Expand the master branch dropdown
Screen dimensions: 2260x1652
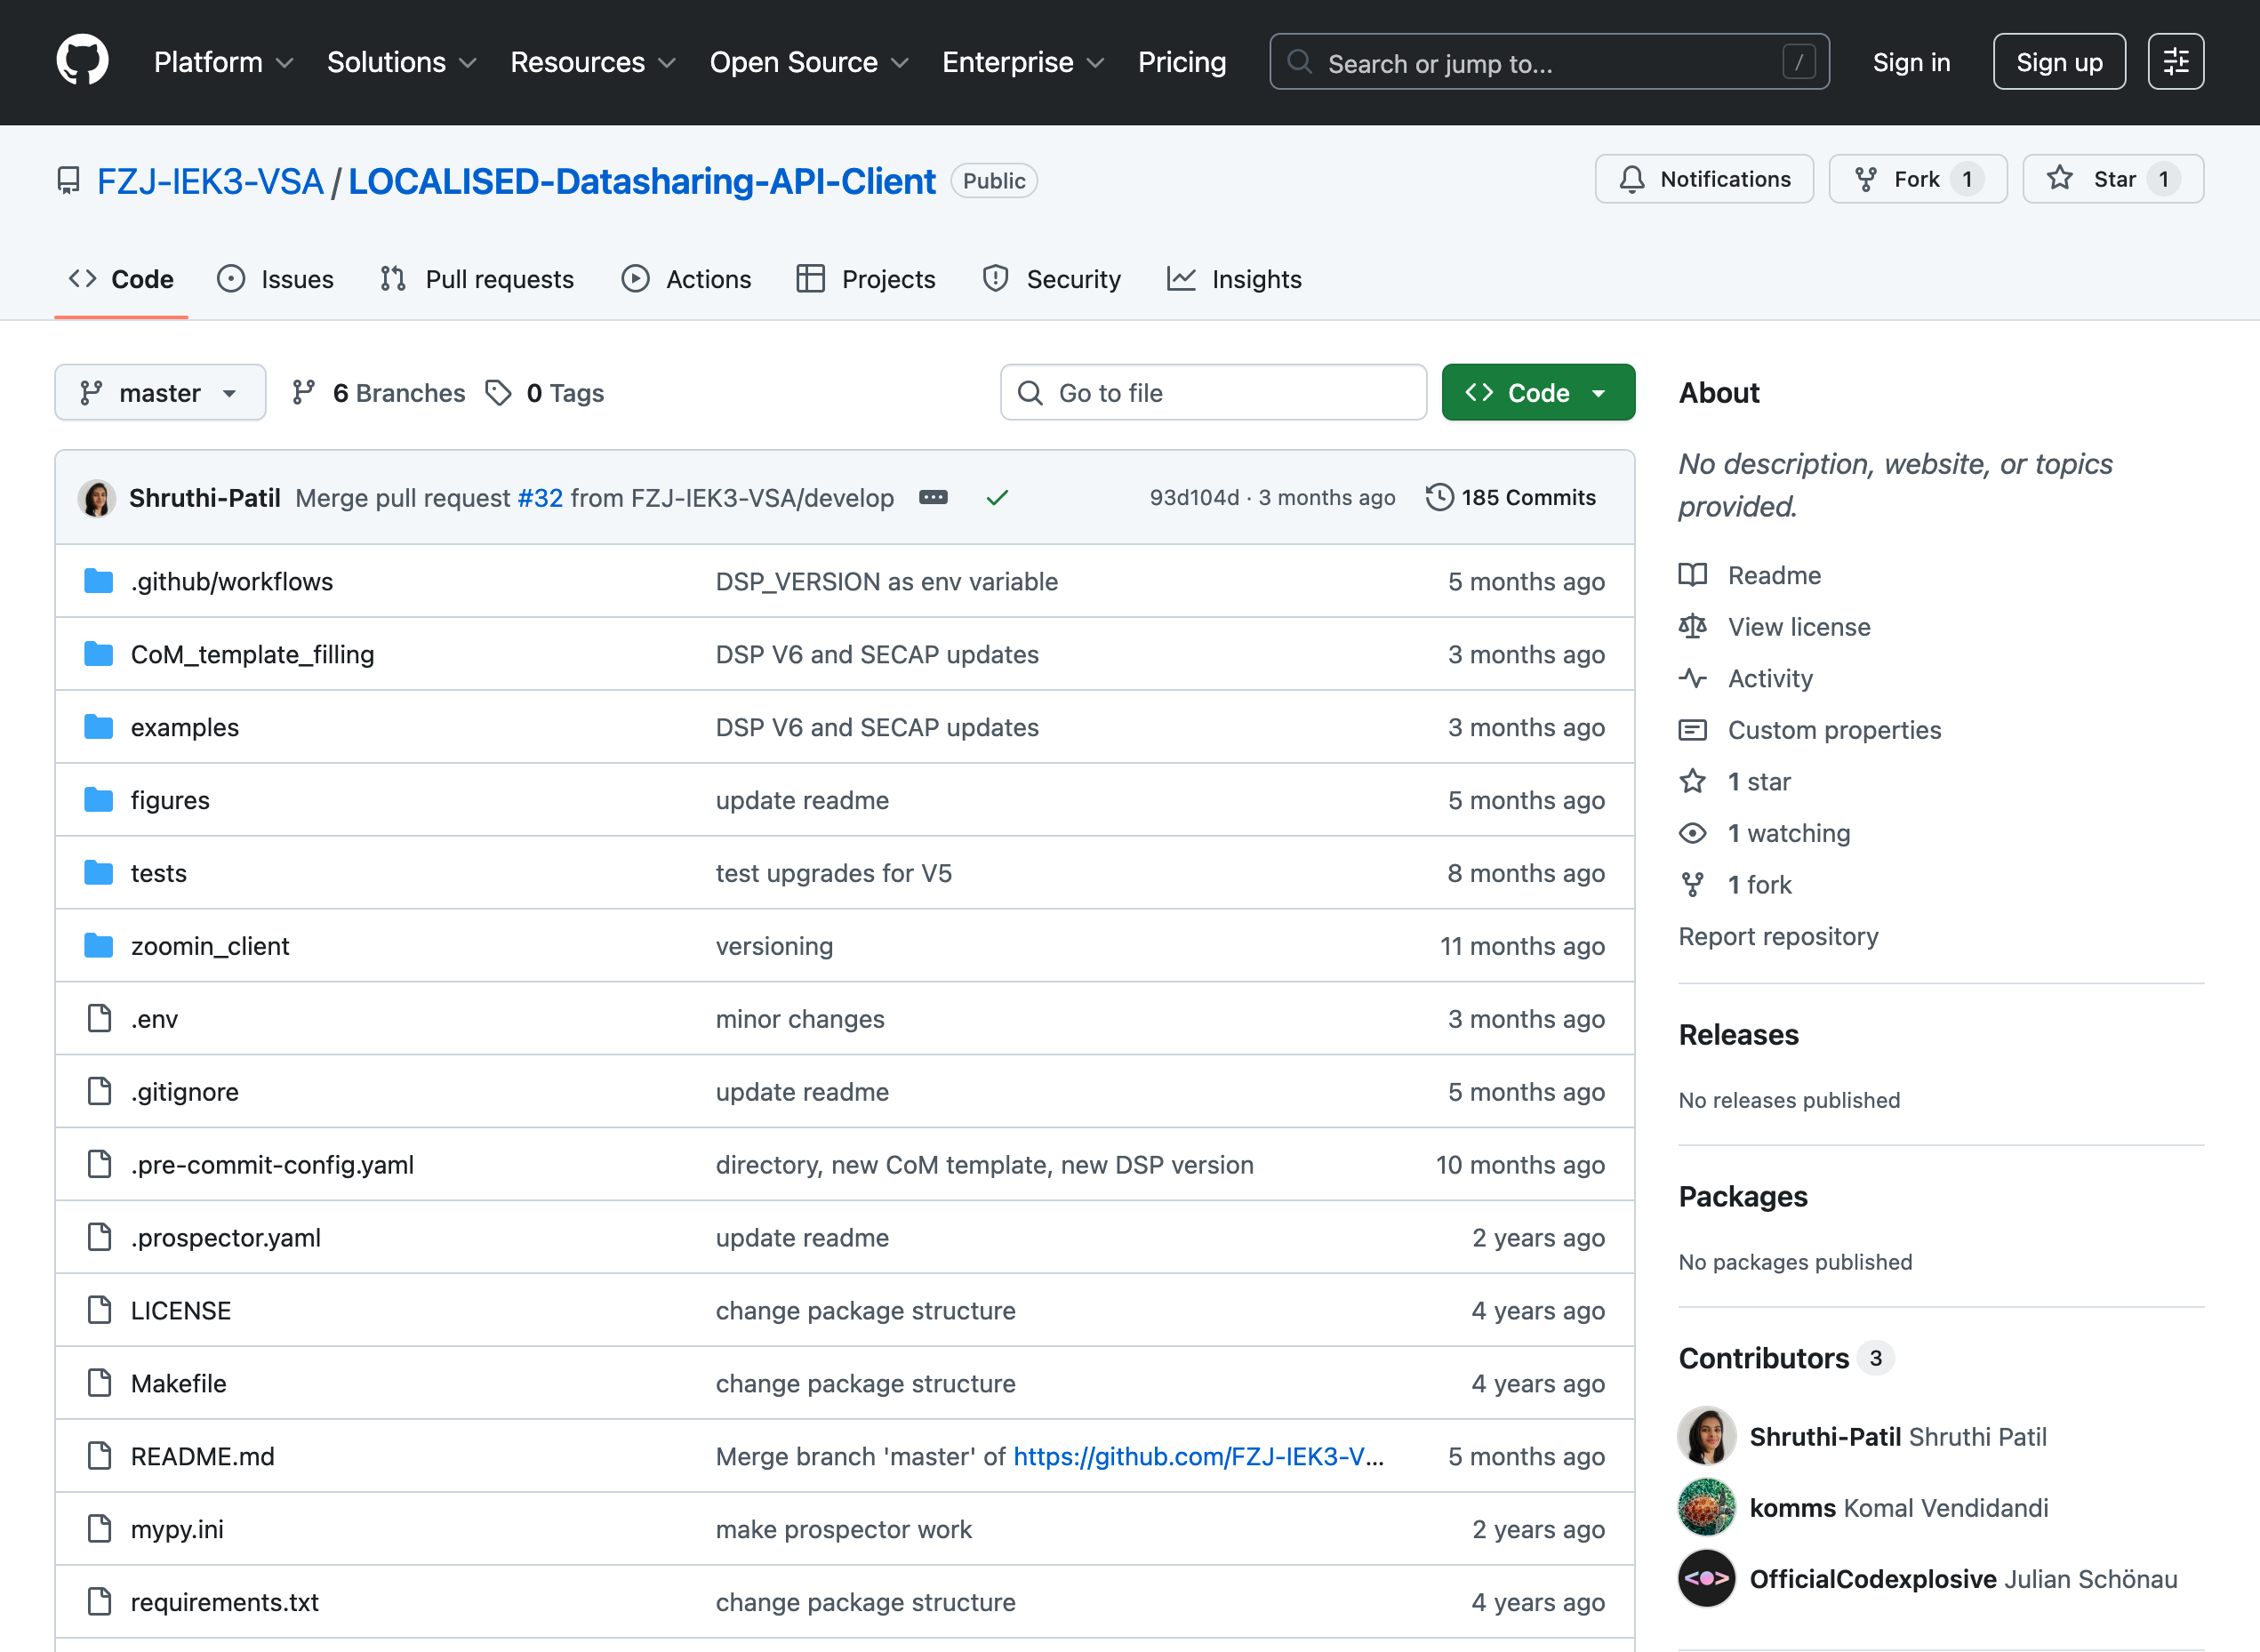pyautogui.click(x=160, y=393)
